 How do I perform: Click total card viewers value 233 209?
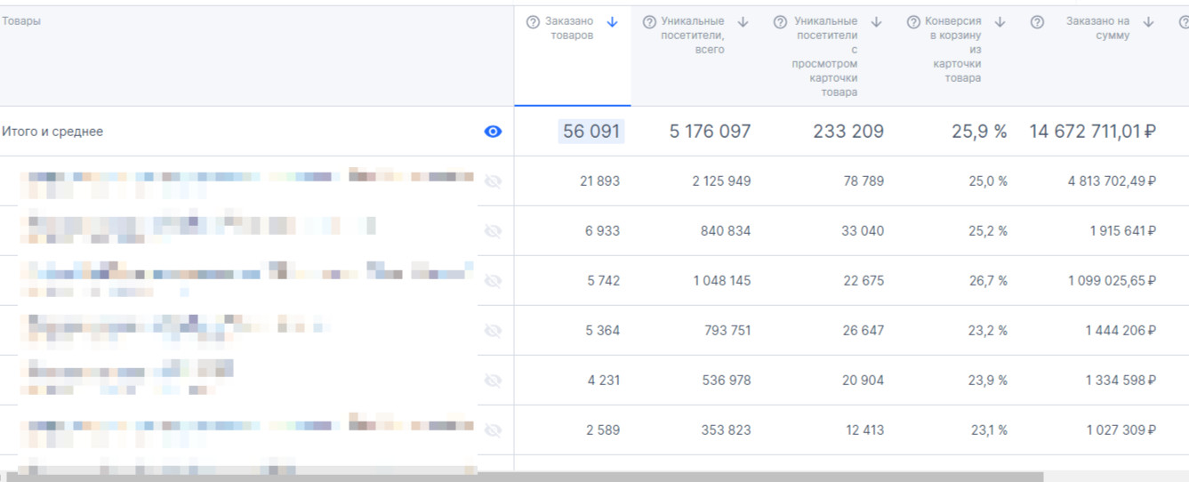point(848,132)
